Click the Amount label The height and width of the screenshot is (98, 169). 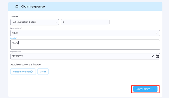(x=14, y=17)
